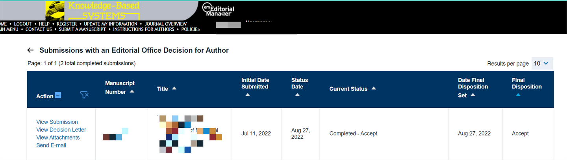Open Submit a Manuscript menu item
Viewport: 567px width, 160px height.
(82, 29)
